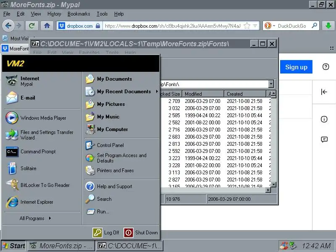The image size is (336, 252).
Task: Click the DuckDuckGo search magnifier
Action: click(x=314, y=26)
